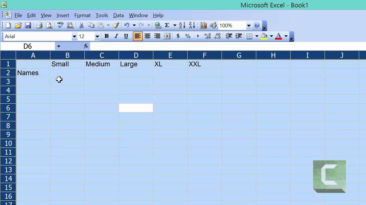
Task: Click the Decrease Indent icon
Action: [x=229, y=36]
